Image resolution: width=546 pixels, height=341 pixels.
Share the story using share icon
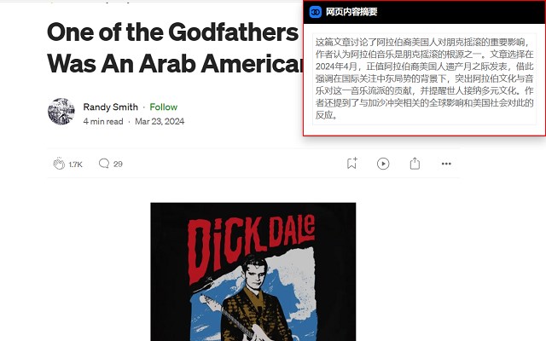point(415,163)
